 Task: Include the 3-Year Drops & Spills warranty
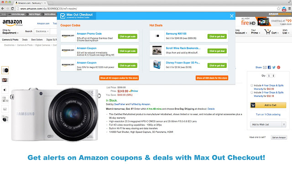click(251, 92)
